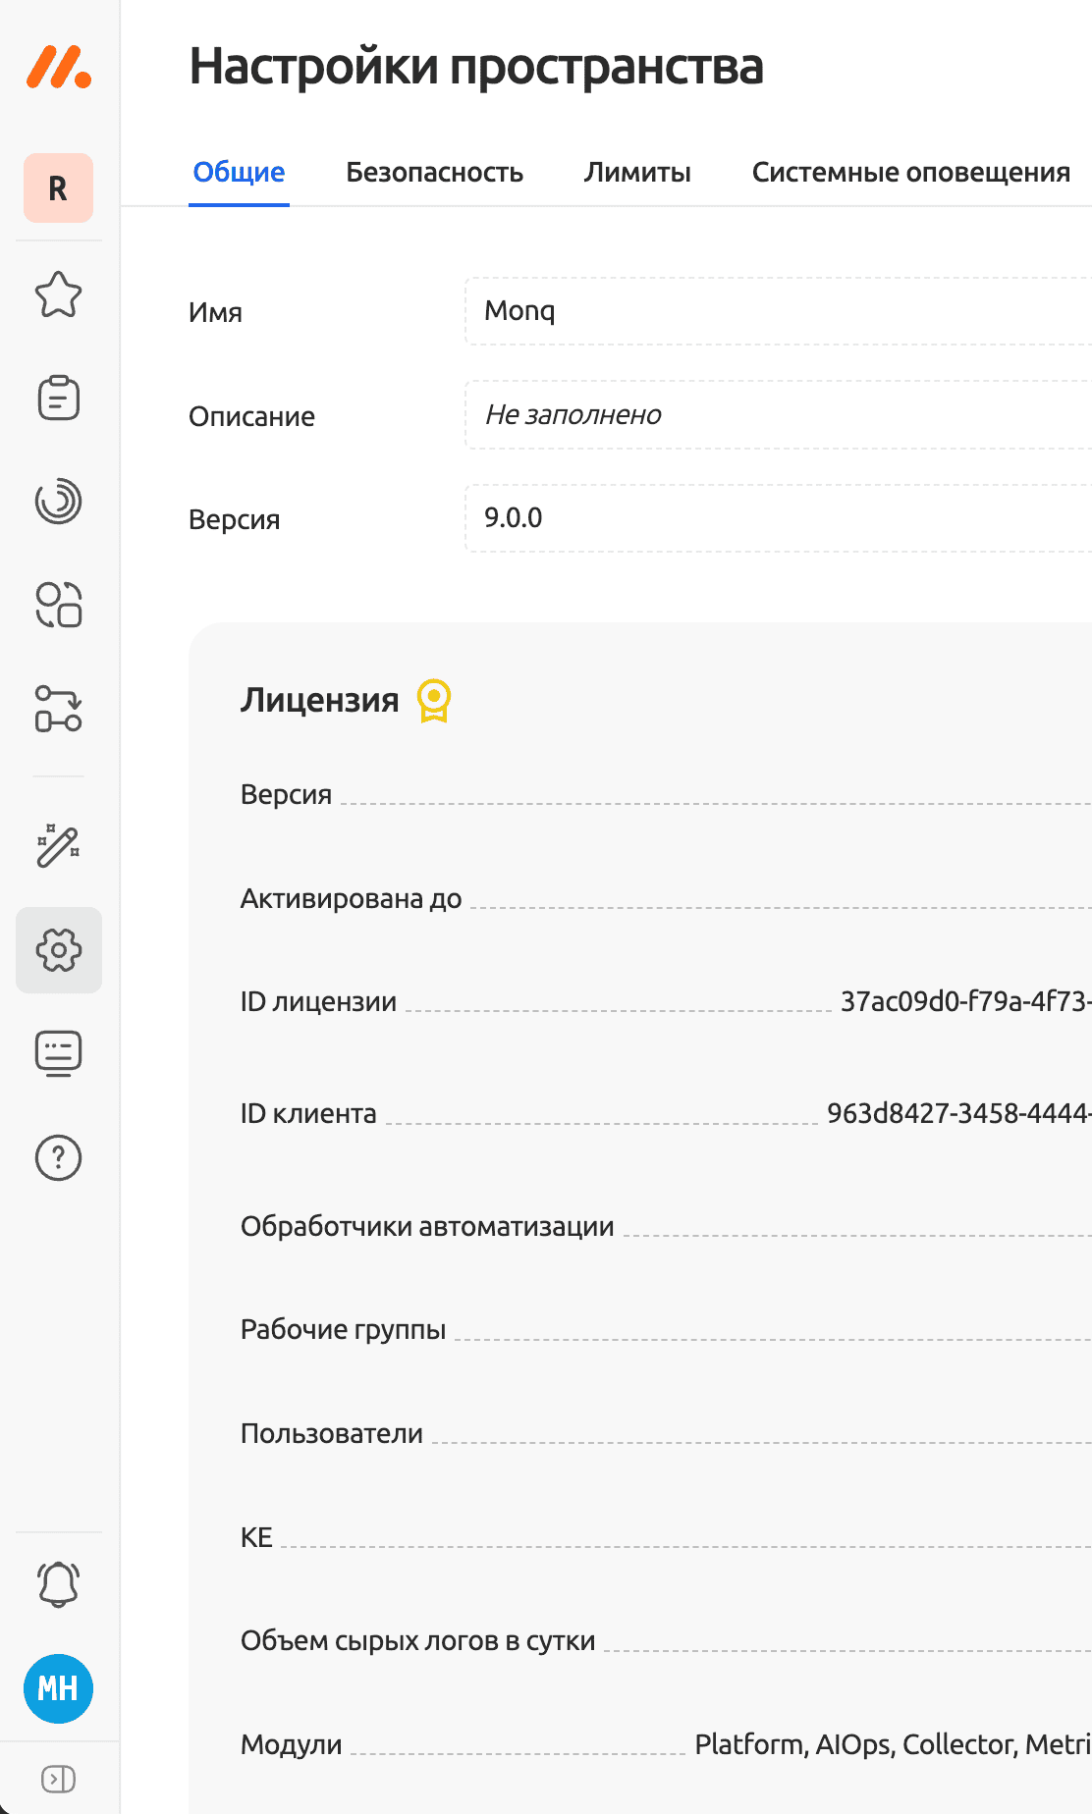
Task: Click the Описание field showing Не заполнено
Action: (776, 415)
